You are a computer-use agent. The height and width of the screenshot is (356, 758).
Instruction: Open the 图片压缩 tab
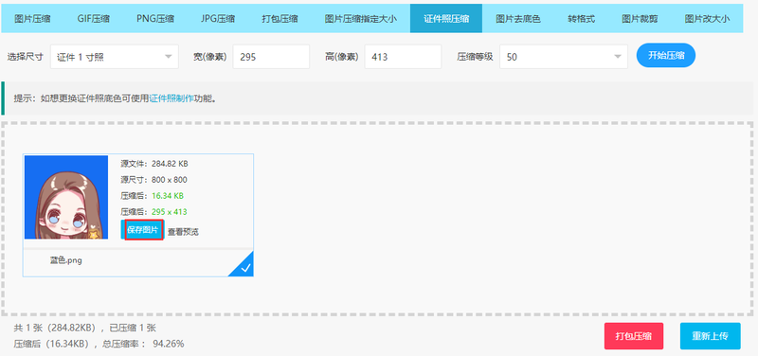tap(32, 19)
